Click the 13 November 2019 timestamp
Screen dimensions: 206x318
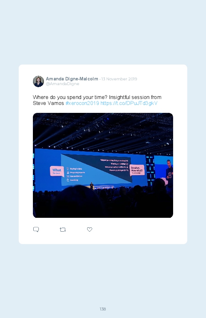click(x=119, y=79)
